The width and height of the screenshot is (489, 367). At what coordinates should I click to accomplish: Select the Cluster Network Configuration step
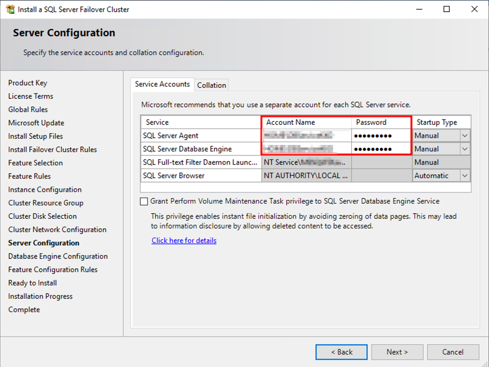point(57,230)
